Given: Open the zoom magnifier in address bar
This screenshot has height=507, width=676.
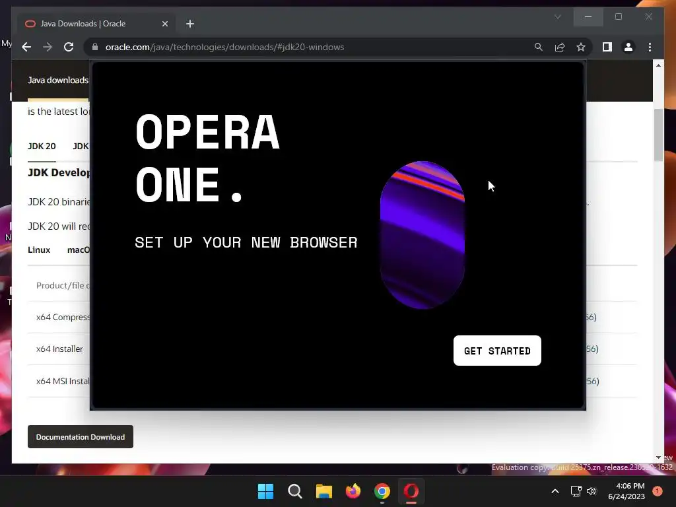Looking at the screenshot, I should tap(539, 47).
